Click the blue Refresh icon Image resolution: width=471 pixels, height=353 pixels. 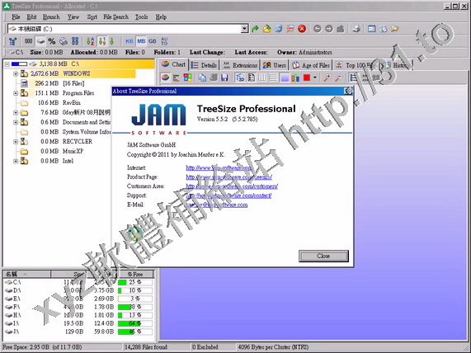click(279, 29)
